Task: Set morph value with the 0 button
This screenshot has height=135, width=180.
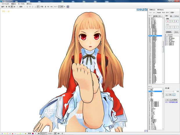Action: 167,95
